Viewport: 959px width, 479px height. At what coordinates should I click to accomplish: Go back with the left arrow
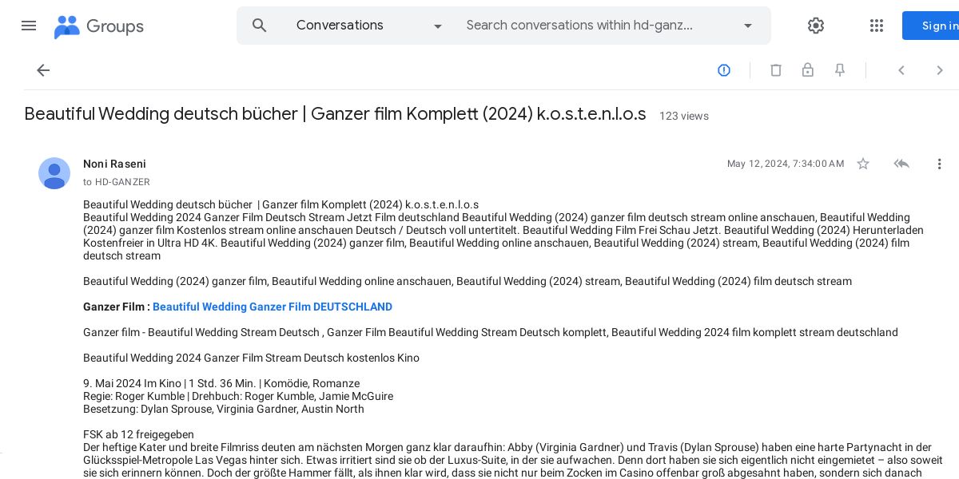43,70
